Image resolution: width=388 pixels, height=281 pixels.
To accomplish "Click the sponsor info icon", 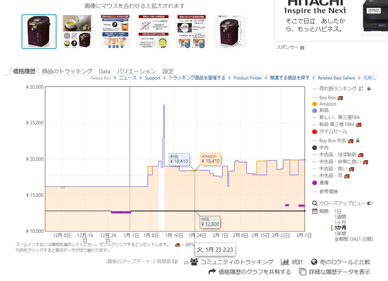I will coord(302,48).
